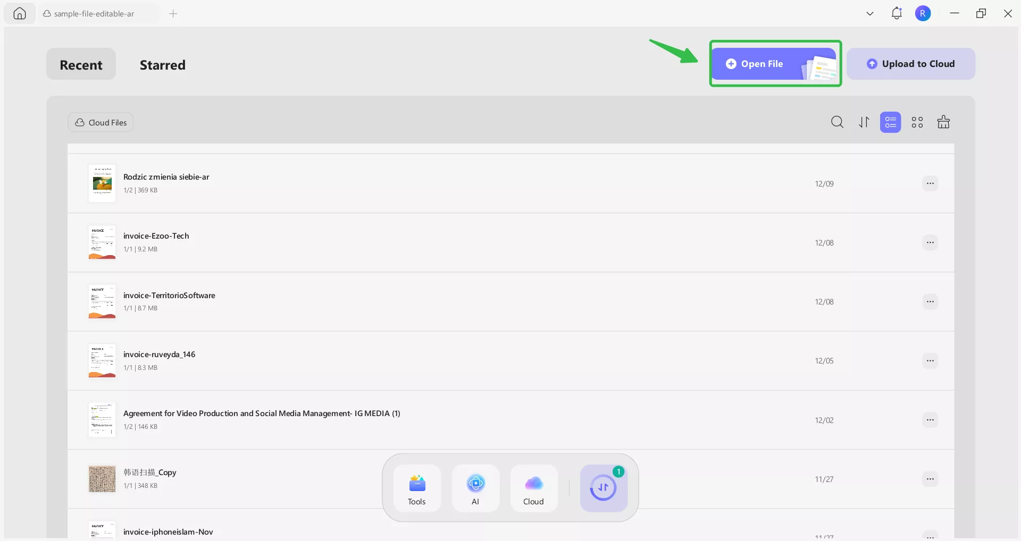Switch to the Starred tab

(163, 65)
